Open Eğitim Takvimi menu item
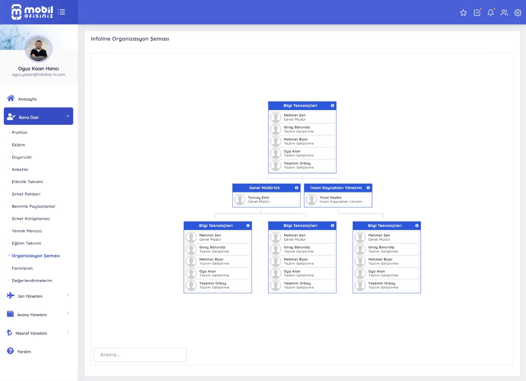526x381 pixels. [27, 243]
